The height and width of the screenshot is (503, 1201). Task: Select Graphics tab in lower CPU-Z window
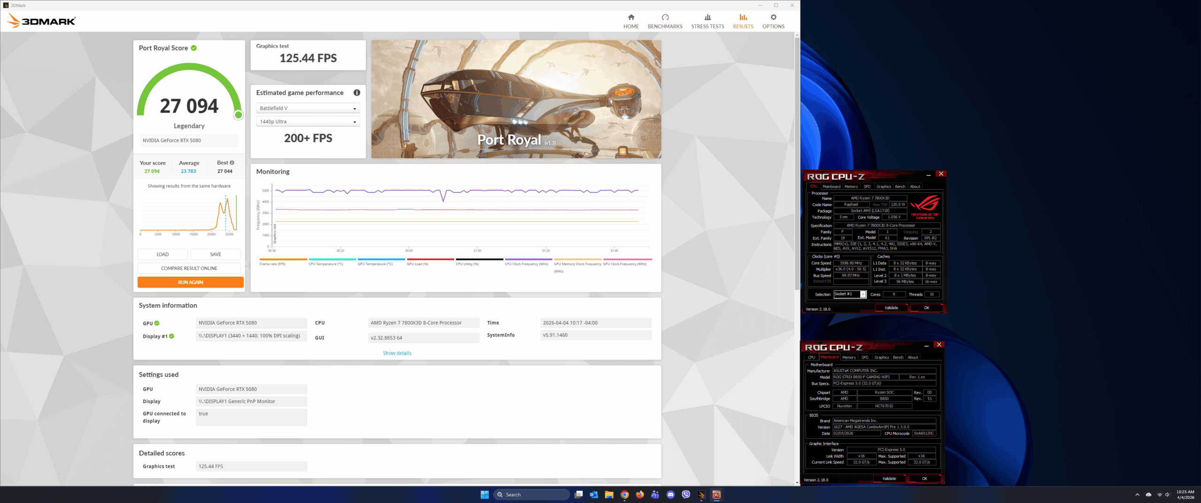coord(882,358)
